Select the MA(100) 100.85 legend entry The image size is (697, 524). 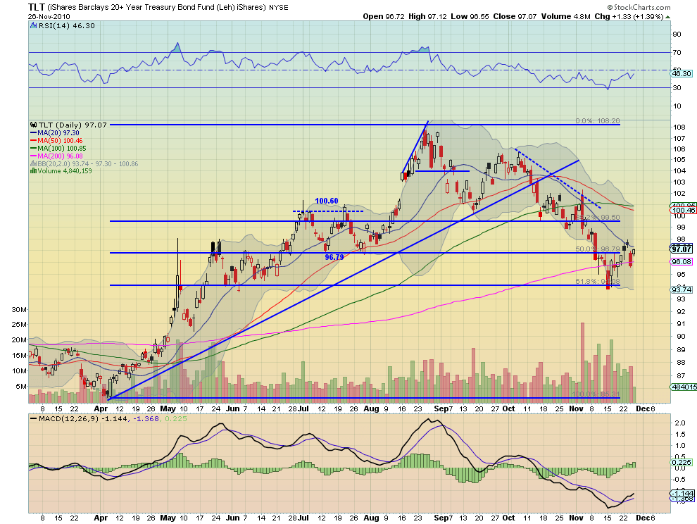pos(58,148)
